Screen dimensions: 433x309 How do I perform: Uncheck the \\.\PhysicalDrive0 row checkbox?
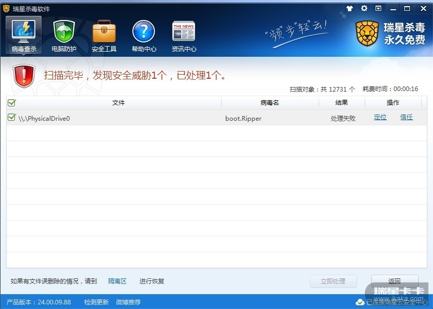pyautogui.click(x=12, y=117)
